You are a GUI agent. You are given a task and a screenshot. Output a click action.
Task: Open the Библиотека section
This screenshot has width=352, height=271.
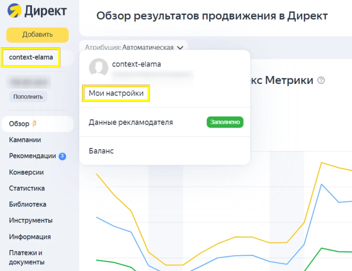pyautogui.click(x=28, y=205)
